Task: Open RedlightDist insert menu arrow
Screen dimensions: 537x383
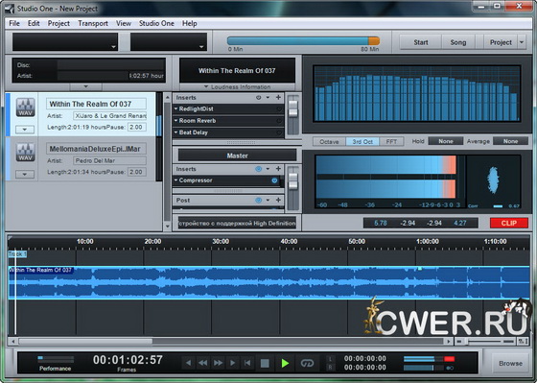Action: 176,108
